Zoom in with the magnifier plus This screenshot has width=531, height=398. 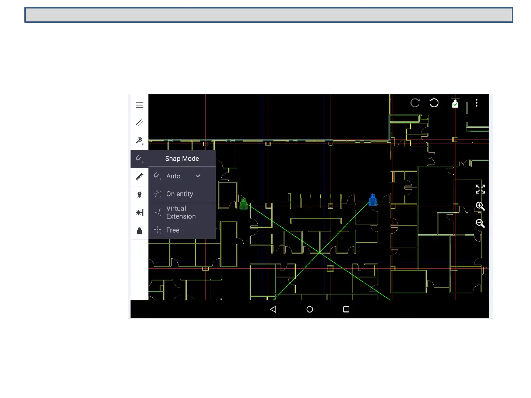[x=480, y=206]
